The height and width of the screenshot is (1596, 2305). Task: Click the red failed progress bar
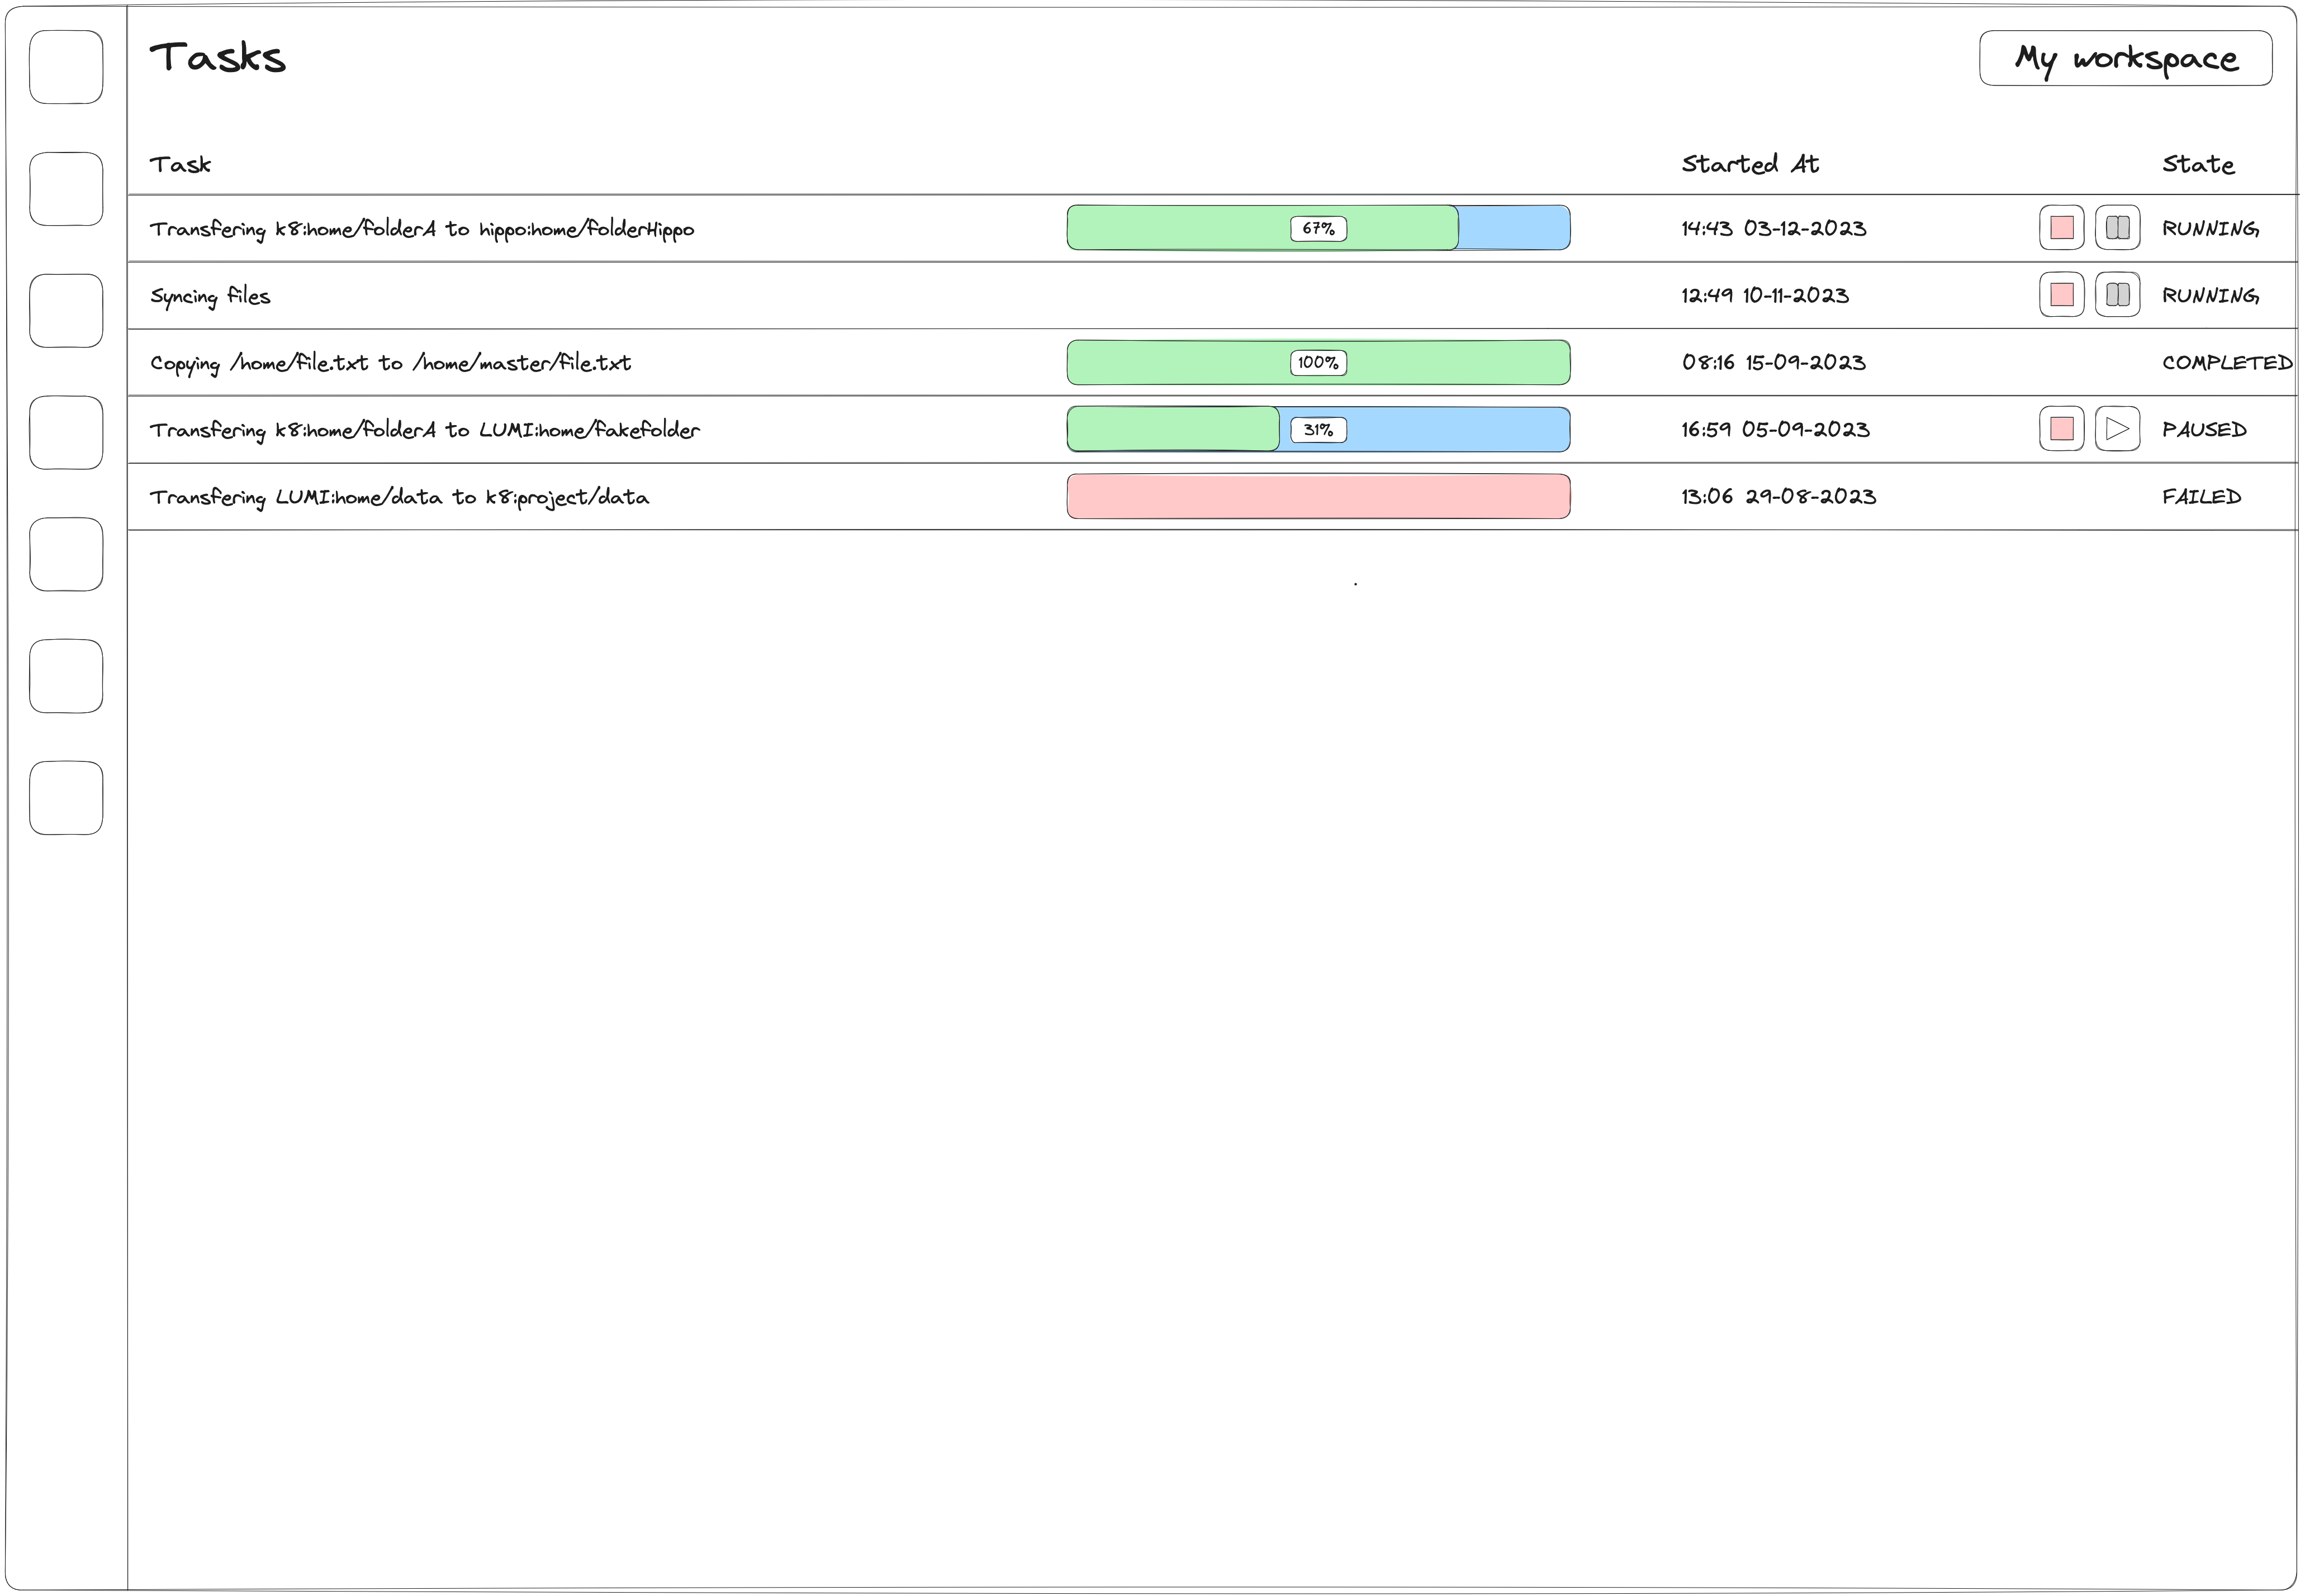pyautogui.click(x=1317, y=497)
